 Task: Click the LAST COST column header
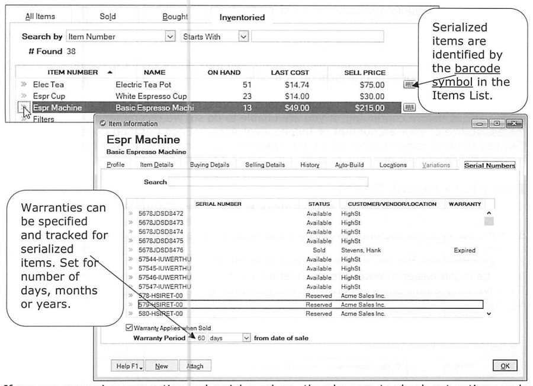290,72
